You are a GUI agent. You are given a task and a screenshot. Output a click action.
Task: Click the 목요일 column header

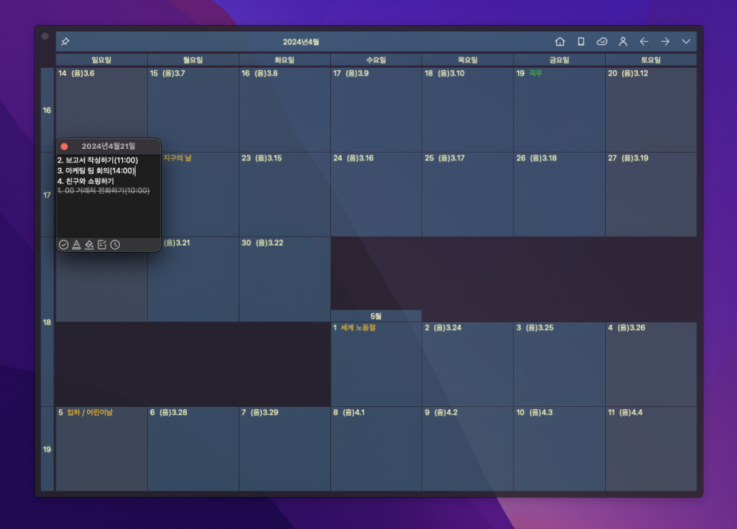coord(468,60)
